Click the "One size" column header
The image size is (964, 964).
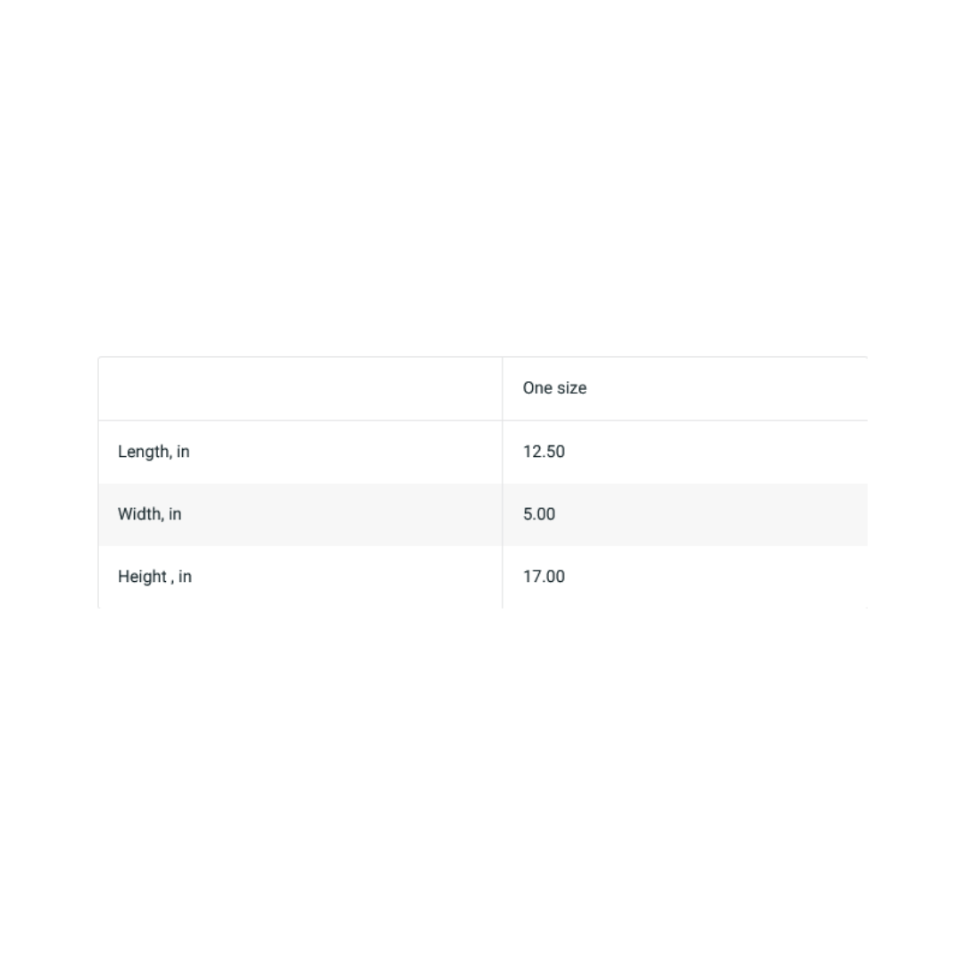(x=554, y=388)
